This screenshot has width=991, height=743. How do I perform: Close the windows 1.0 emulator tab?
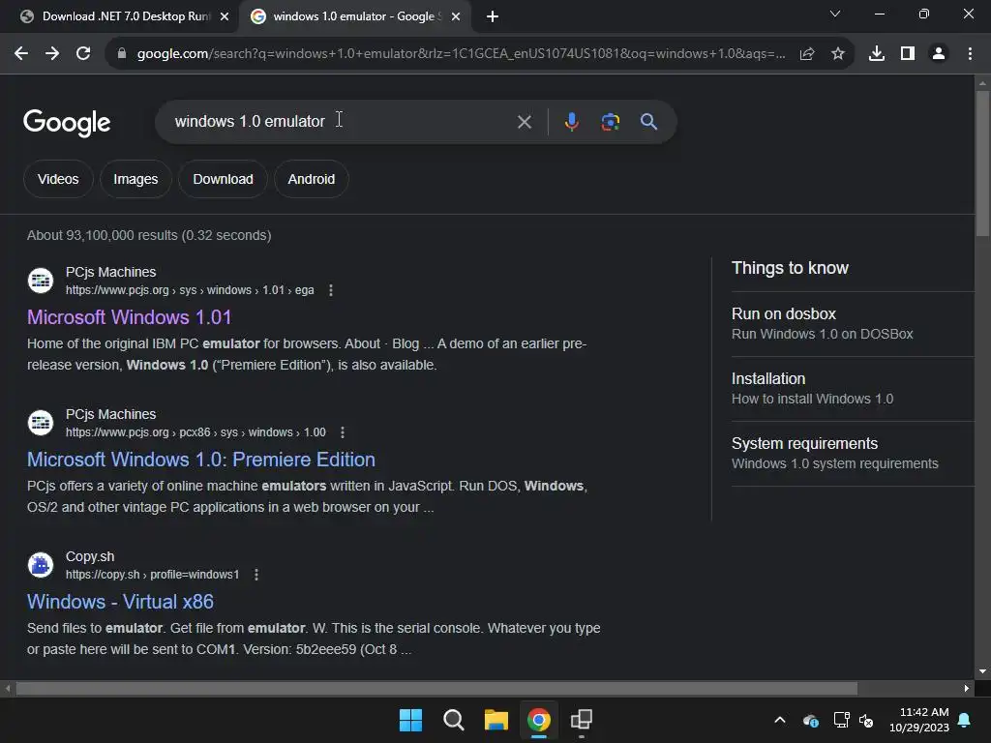pyautogui.click(x=456, y=16)
